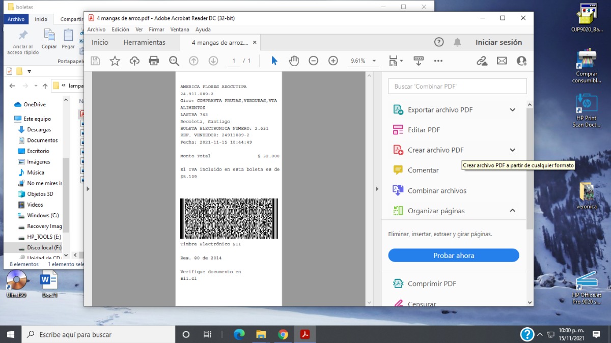Image resolution: width=611 pixels, height=343 pixels.
Task: Zoom out with minus circle icon
Action: [314, 61]
